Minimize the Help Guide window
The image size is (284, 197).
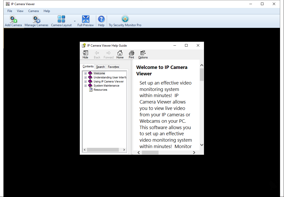pyautogui.click(x=175, y=45)
